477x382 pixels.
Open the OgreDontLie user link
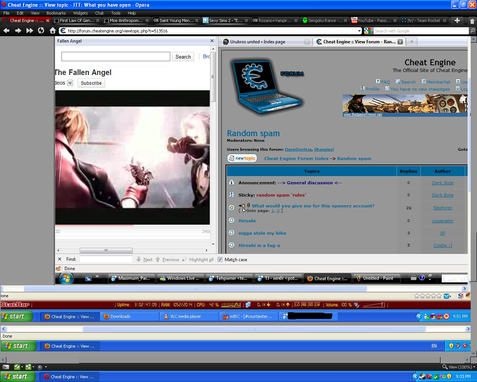(x=298, y=149)
